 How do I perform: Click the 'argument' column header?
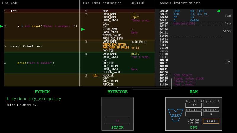point(138,3)
